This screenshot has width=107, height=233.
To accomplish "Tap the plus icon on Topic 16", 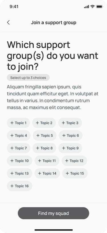I will click(x=12, y=186).
